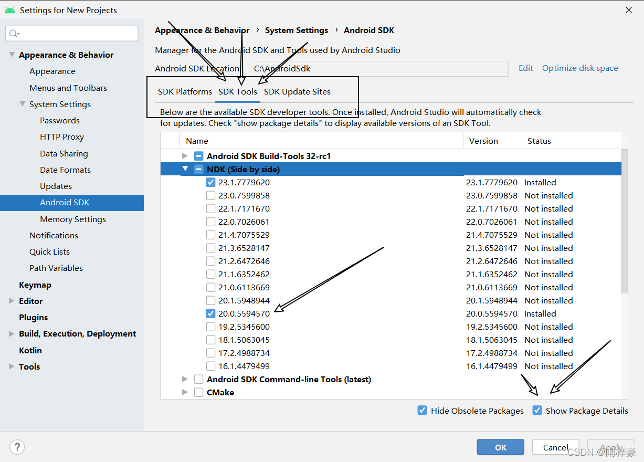
Task: Click the settings search field
Action: [x=72, y=34]
